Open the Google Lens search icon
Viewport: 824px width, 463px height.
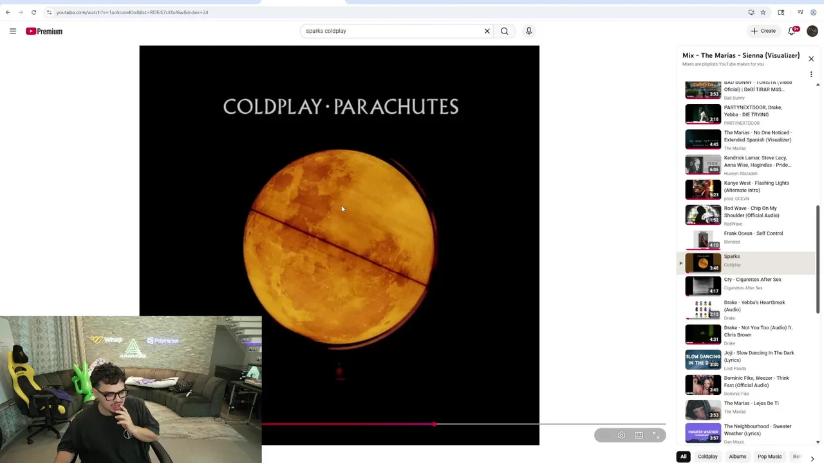[781, 12]
